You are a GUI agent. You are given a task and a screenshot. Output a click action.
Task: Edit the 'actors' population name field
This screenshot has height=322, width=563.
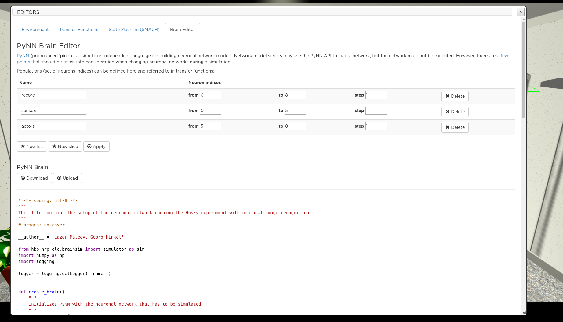click(x=53, y=126)
